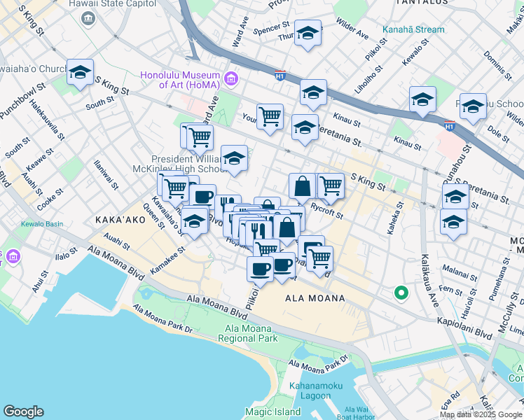Image resolution: width=524 pixels, height=420 pixels.
Task: Select shopping cart marker beside S King St label
Action: 331,189
